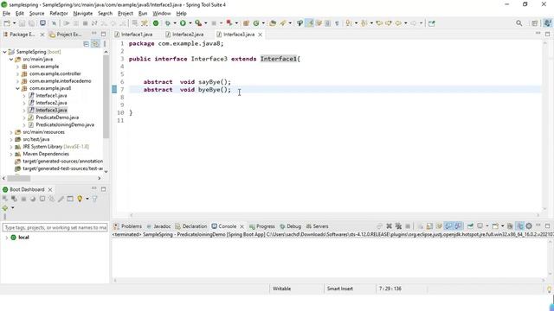The width and height of the screenshot is (554, 311).
Task: Click the green Run toolbar button
Action: coord(183,23)
